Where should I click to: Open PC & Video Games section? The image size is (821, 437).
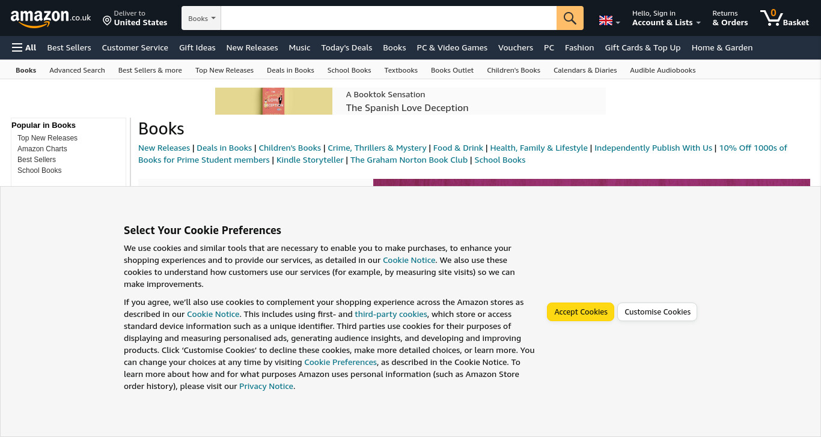(x=452, y=47)
